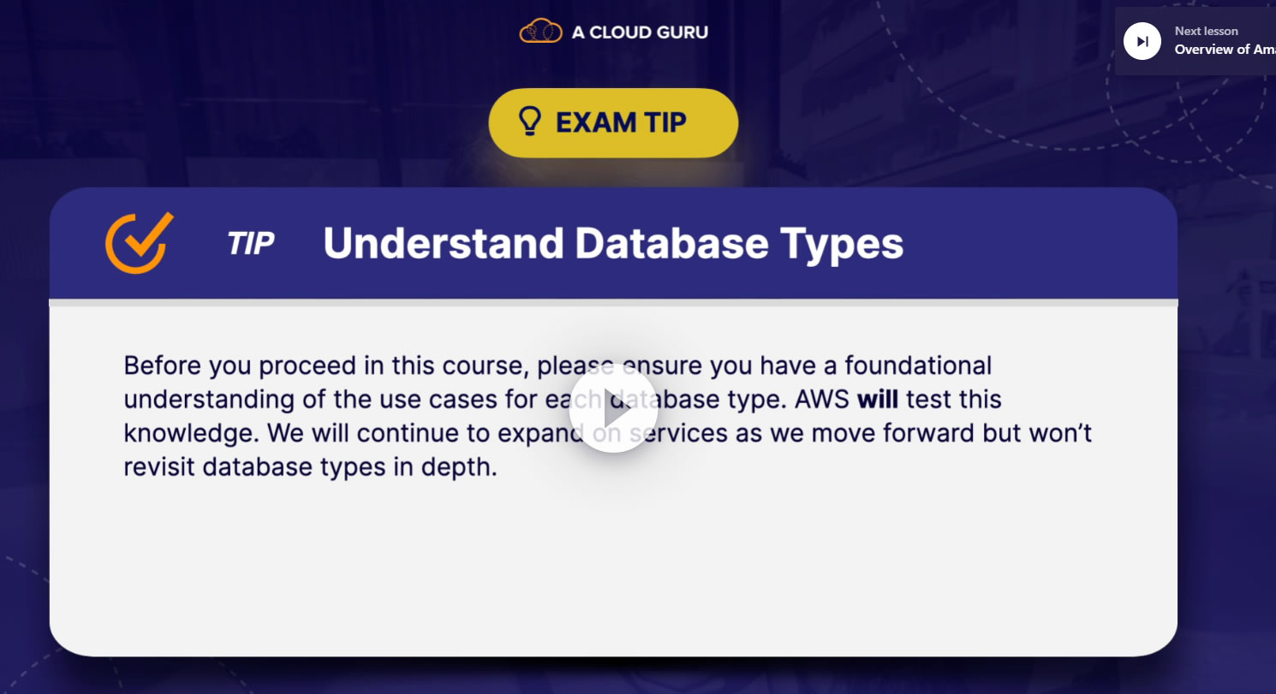The image size is (1276, 694).
Task: Click the bold word 'will' in the paragraph
Action: coord(877,400)
